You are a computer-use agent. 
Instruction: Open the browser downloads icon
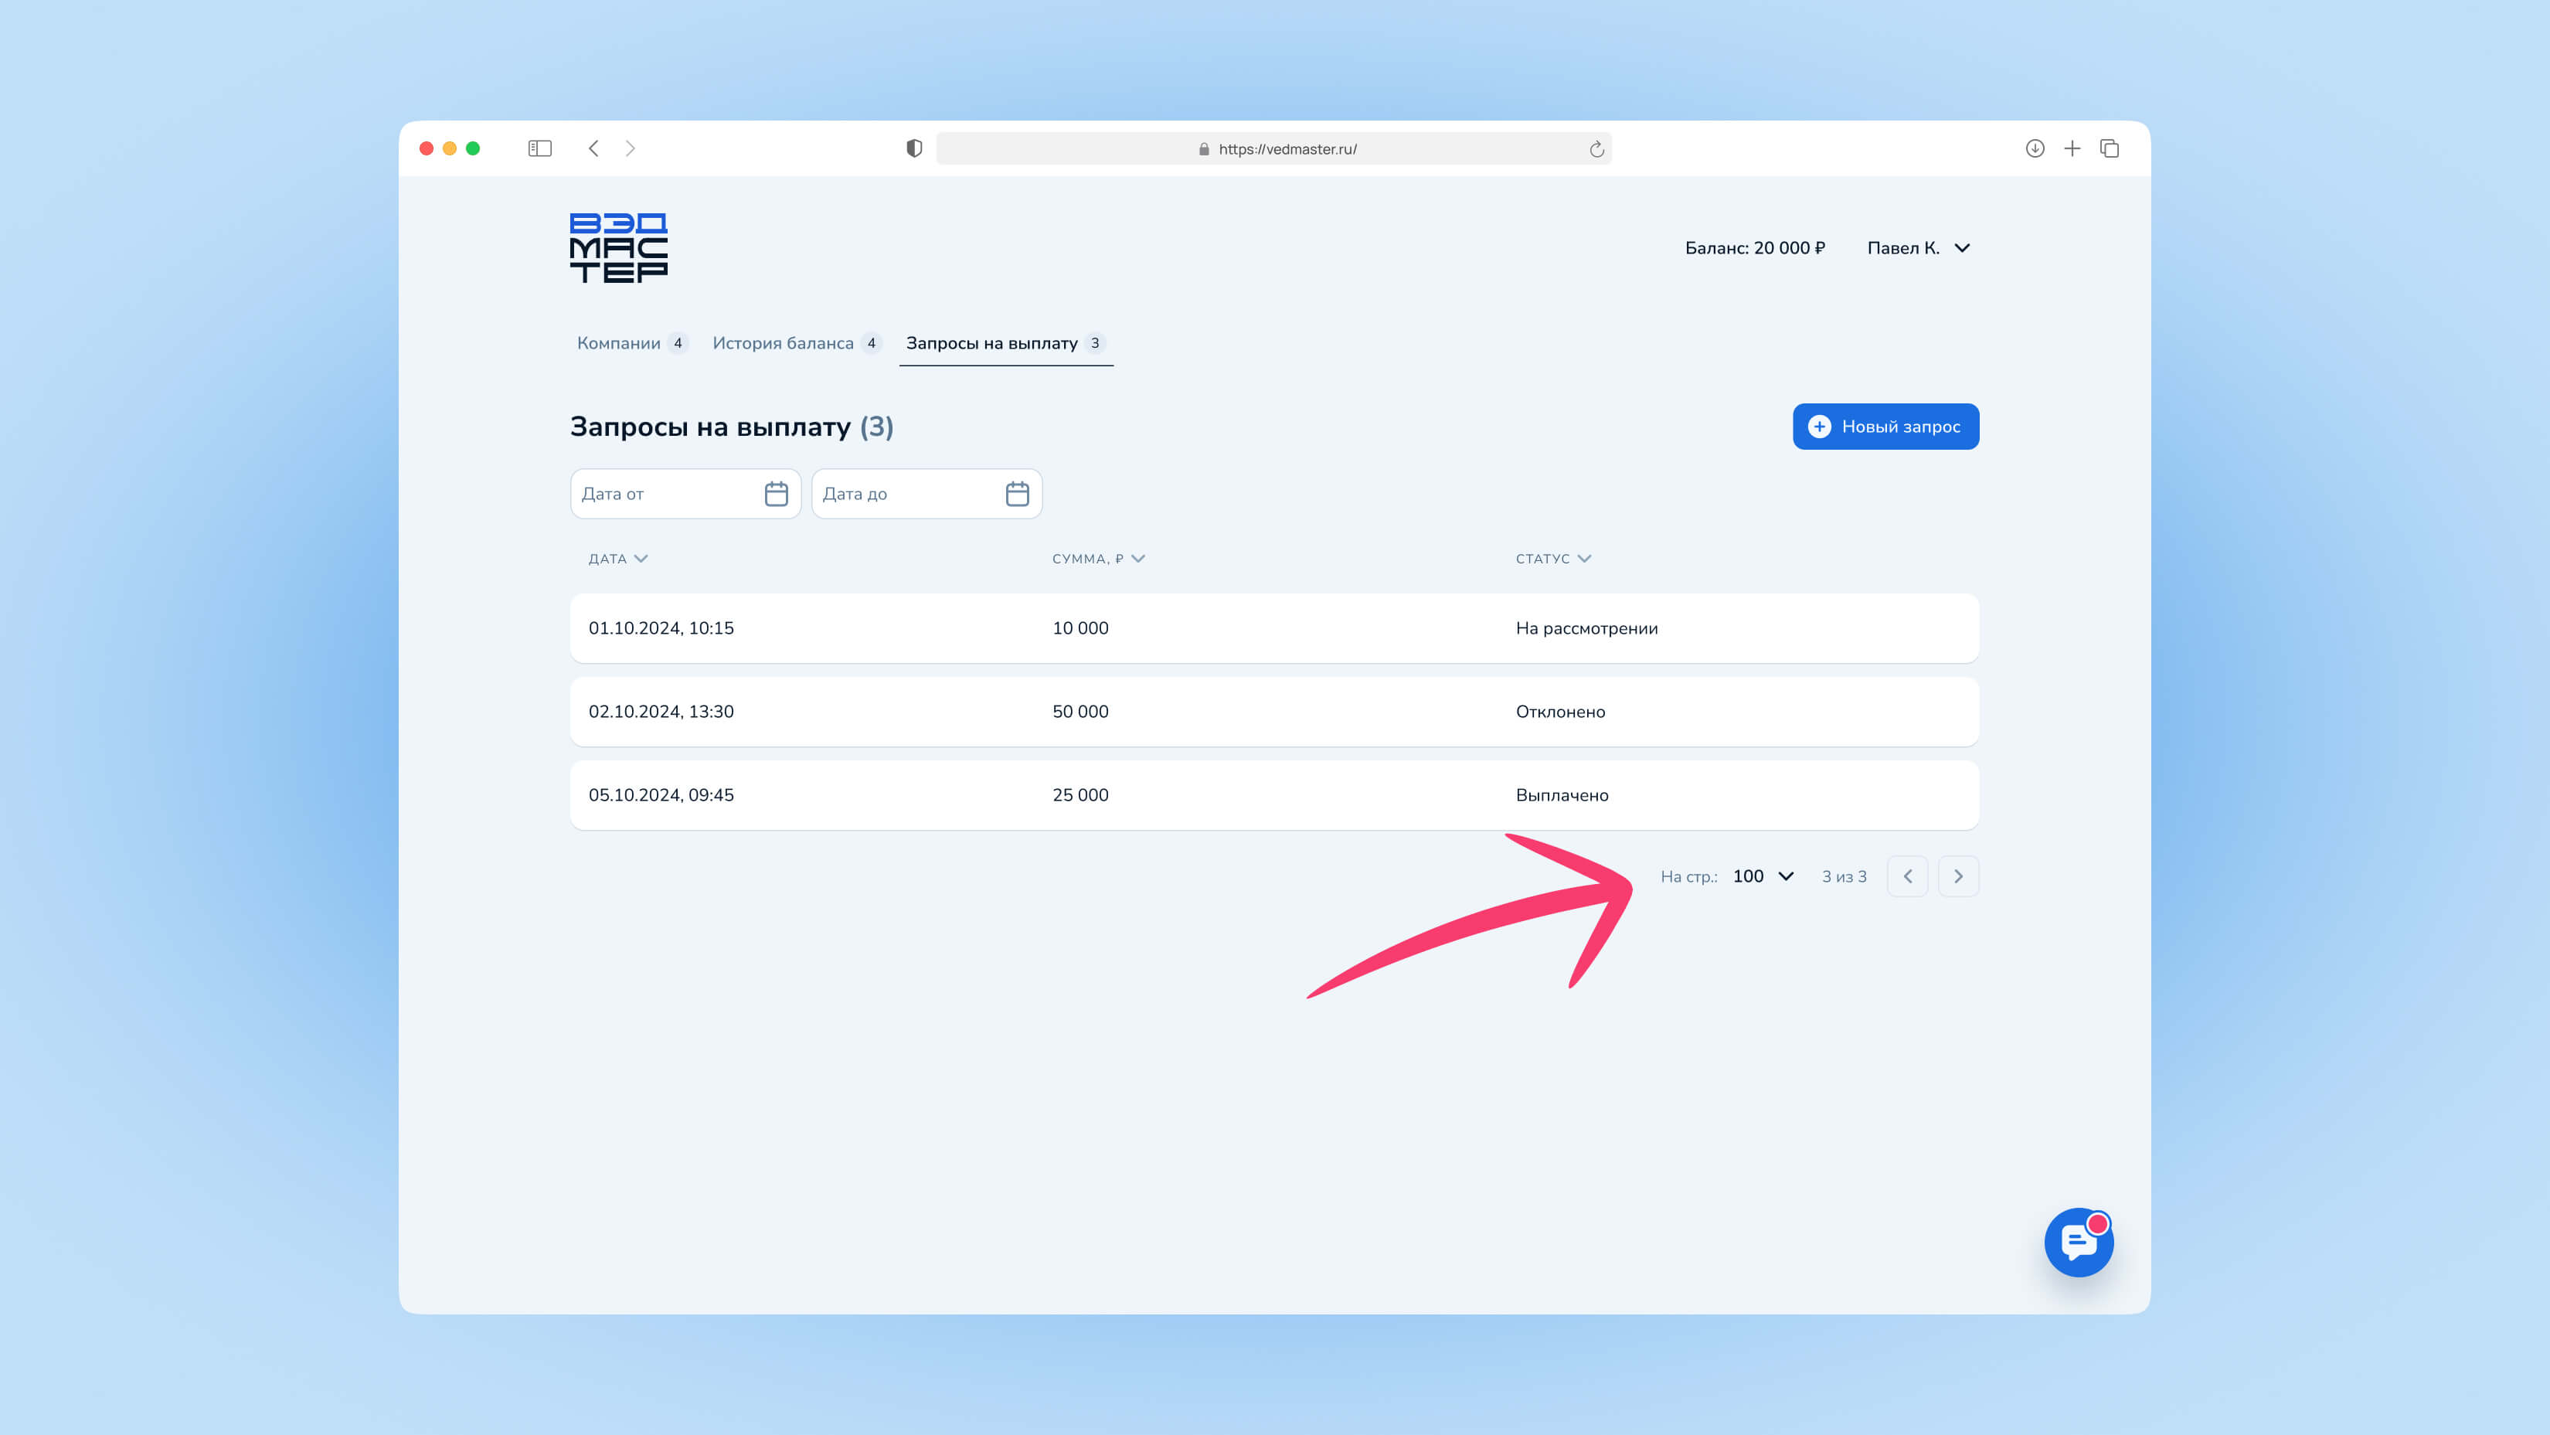pyautogui.click(x=2035, y=148)
